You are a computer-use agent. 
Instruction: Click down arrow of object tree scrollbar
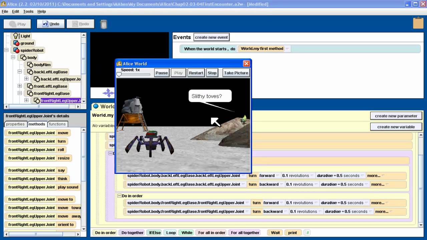click(x=83, y=101)
